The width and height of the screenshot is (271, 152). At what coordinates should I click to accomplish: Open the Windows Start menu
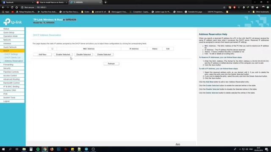[x=3, y=149]
